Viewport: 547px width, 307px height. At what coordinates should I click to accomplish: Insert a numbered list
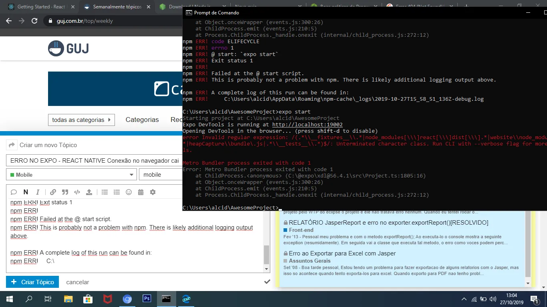(117, 192)
